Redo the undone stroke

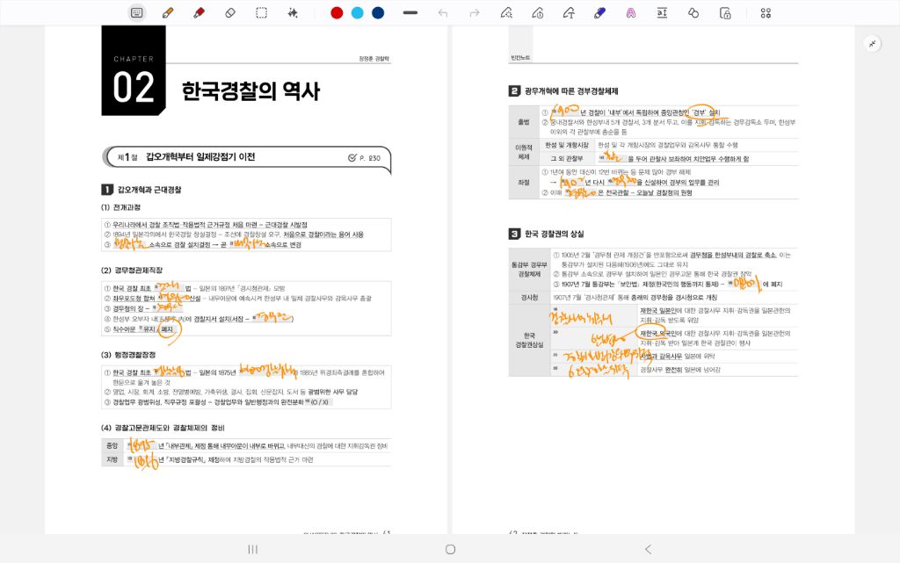tap(475, 12)
